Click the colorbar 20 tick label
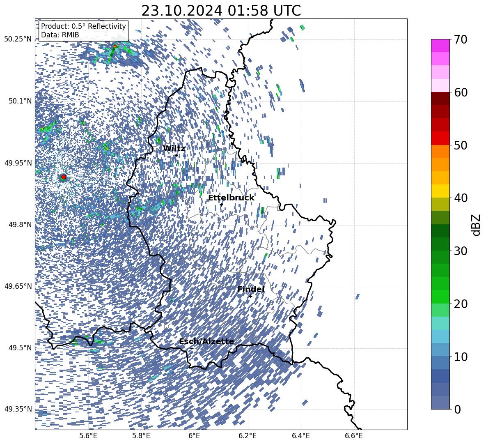The image size is (486, 444). pyautogui.click(x=460, y=304)
